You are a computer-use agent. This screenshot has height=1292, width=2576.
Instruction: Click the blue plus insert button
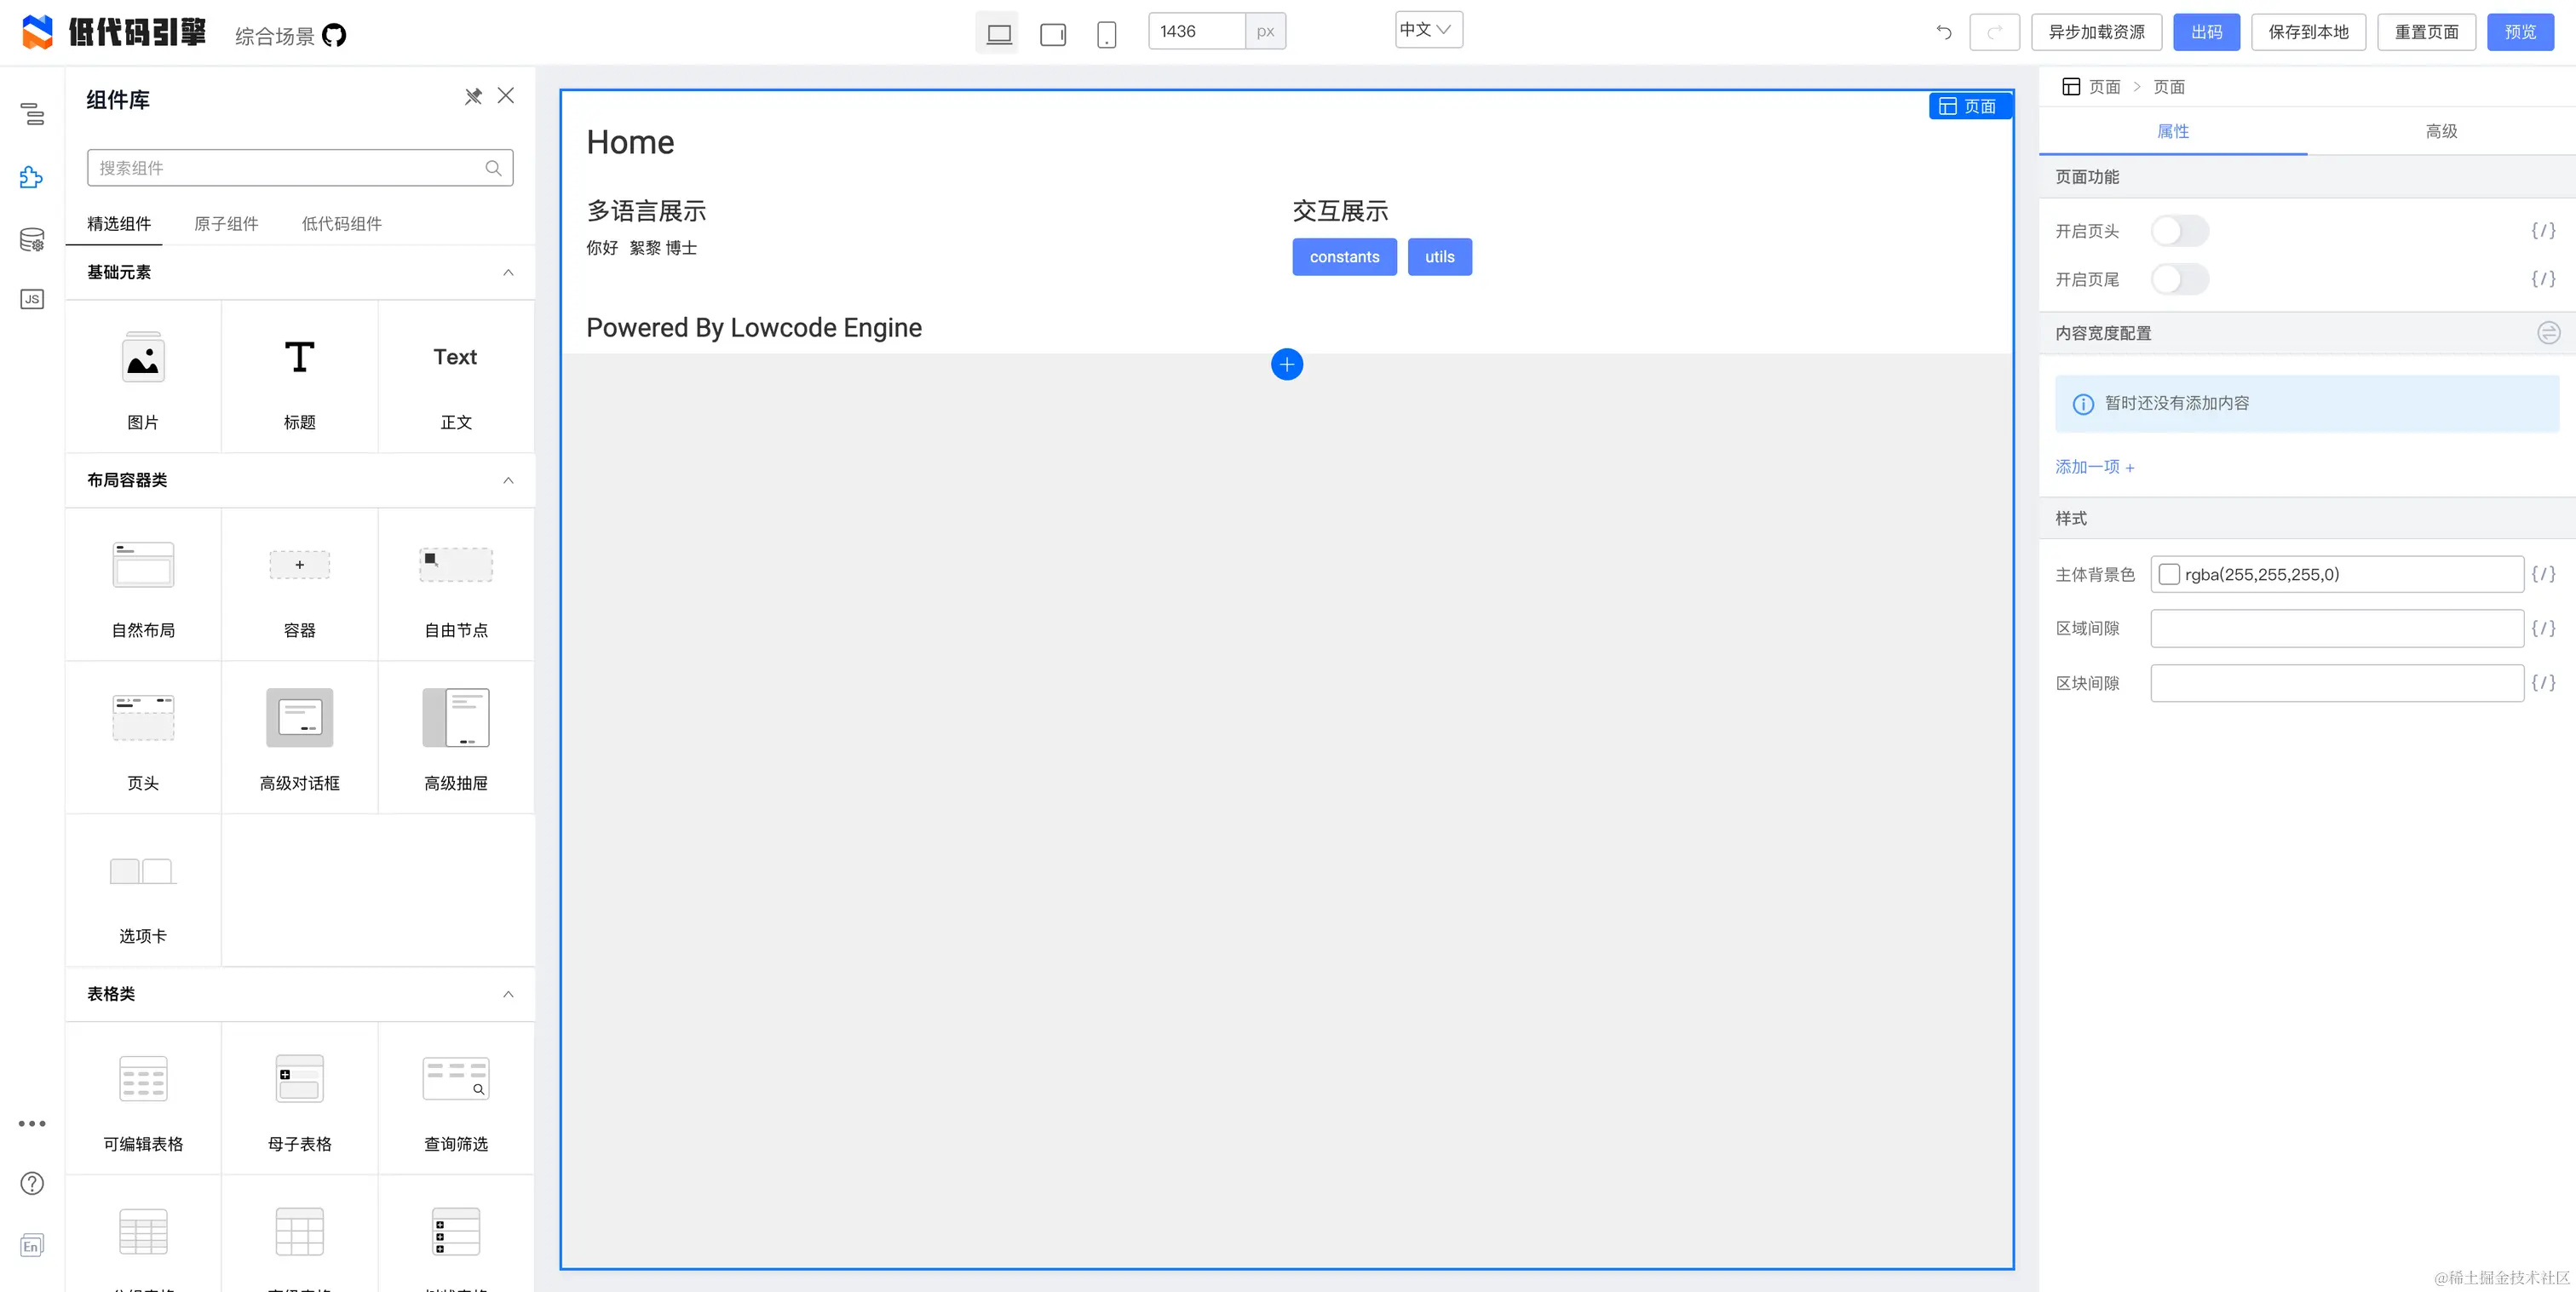click(1287, 364)
